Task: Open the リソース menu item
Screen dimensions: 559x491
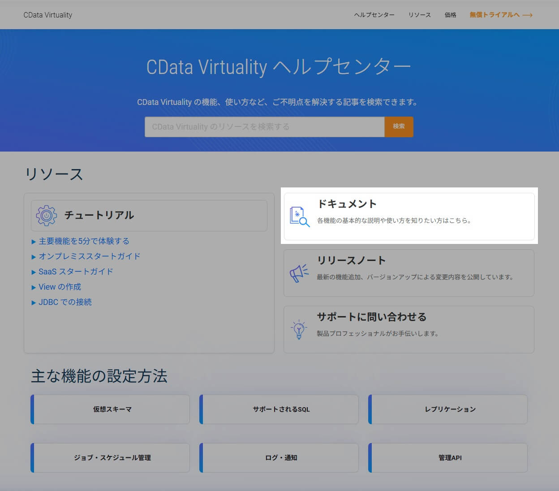Action: 420,15
